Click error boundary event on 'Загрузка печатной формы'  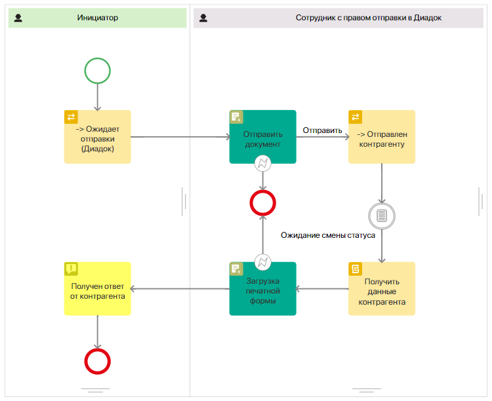262,262
